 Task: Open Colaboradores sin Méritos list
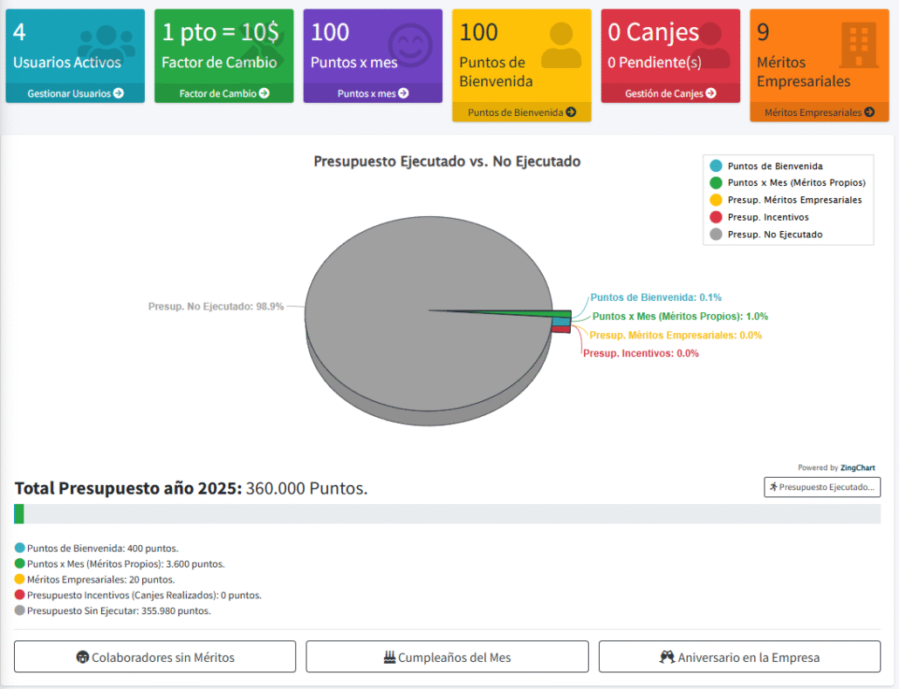(x=154, y=658)
